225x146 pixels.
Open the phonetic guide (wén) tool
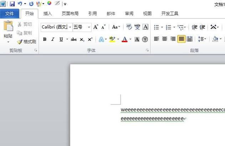click(137, 27)
